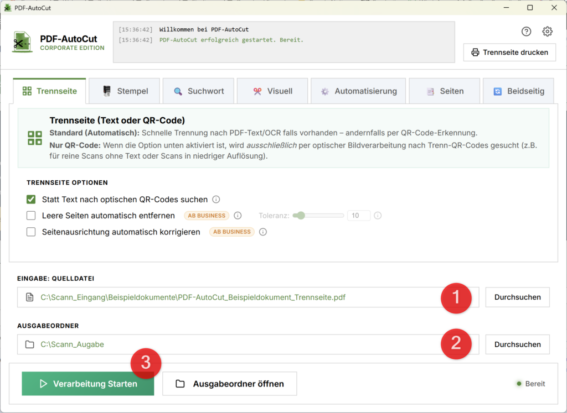Click log line 'PDF-AutoCut erfolgreich gestartet. Bereit.'

(x=231, y=40)
